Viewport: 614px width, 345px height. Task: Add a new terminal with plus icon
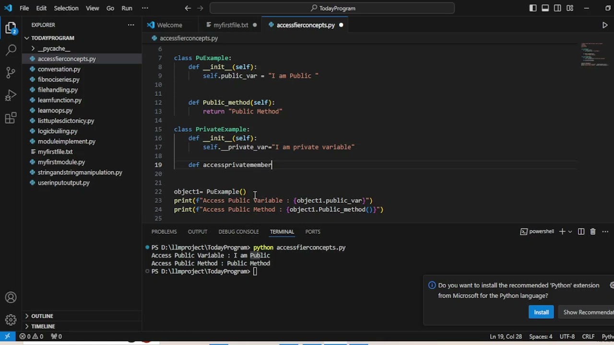(562, 231)
